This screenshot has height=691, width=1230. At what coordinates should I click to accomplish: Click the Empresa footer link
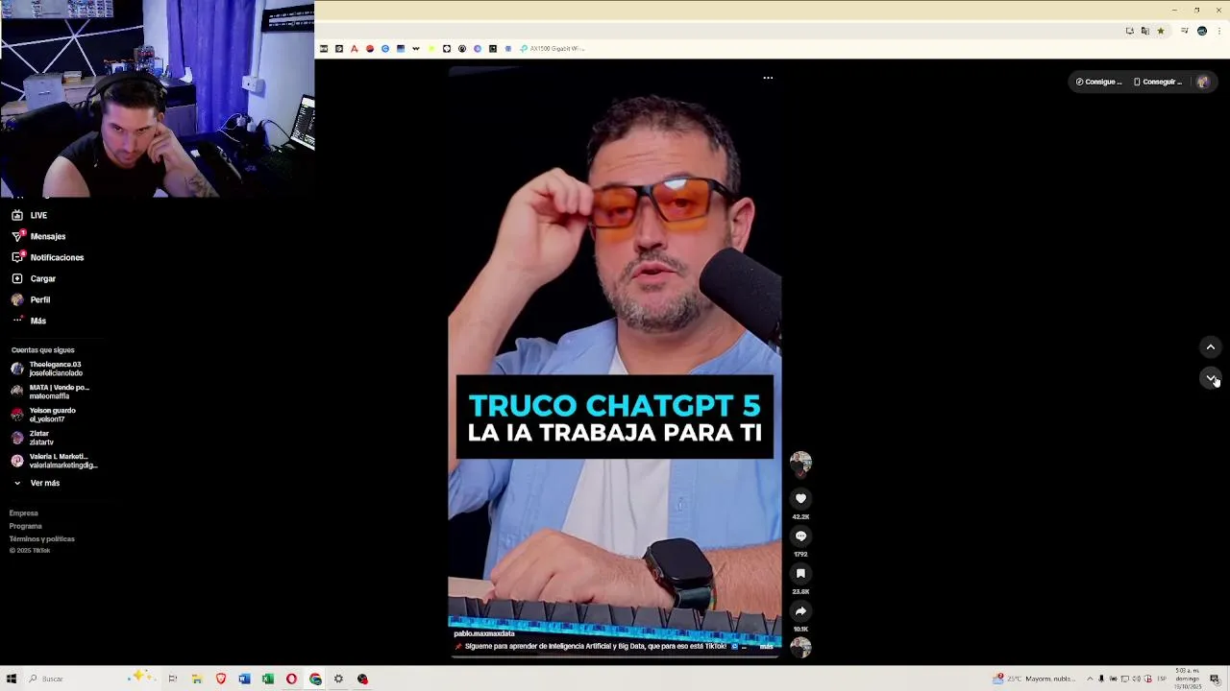click(x=24, y=513)
